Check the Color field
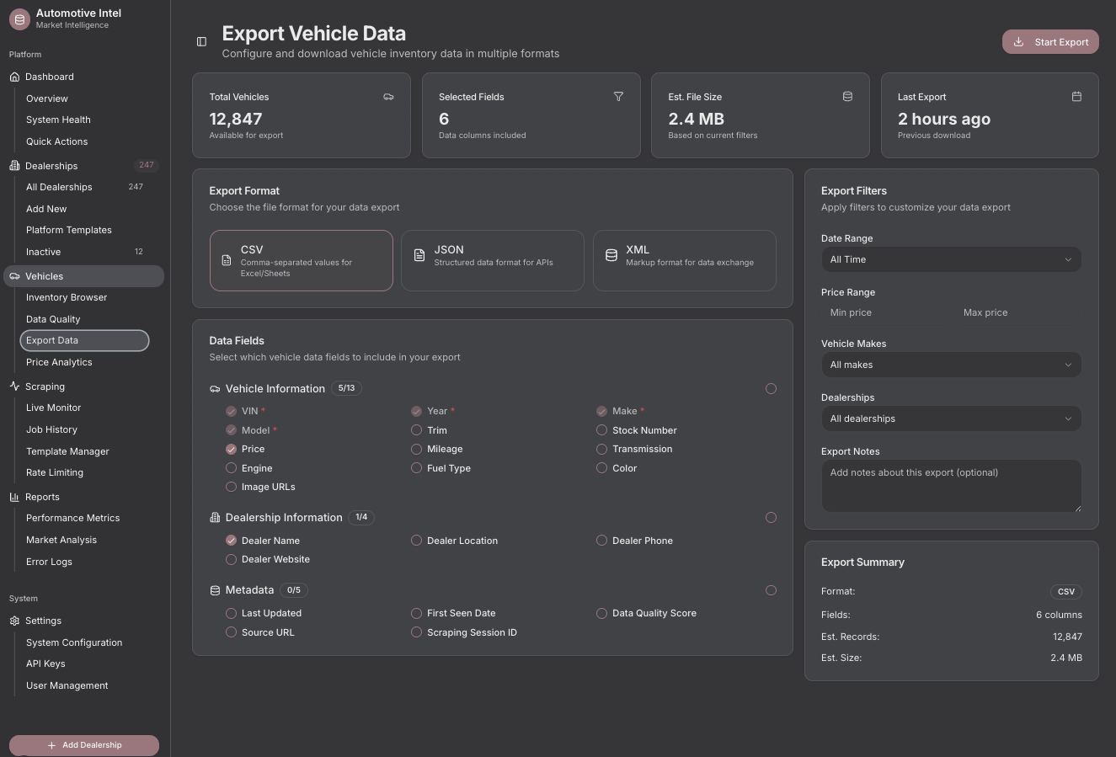This screenshot has width=1116, height=757. point(601,468)
